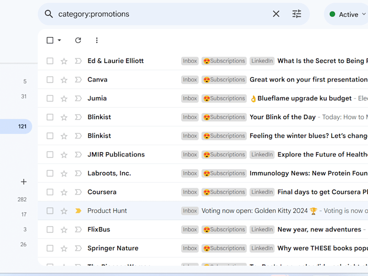Screen dimensions: 368x276
Task: Toggle the select-all checkbox
Action: 50,40
